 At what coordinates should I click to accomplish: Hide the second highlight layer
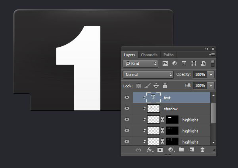point(127,130)
